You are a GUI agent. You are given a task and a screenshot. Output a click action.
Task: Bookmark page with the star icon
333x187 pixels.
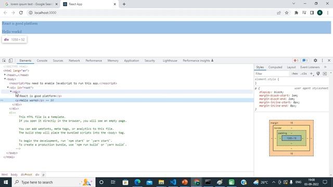(x=287, y=12)
